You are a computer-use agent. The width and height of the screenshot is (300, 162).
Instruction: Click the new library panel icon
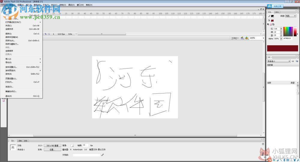click(297, 61)
